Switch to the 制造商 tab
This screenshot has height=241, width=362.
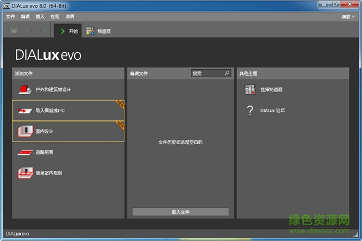pos(98,31)
